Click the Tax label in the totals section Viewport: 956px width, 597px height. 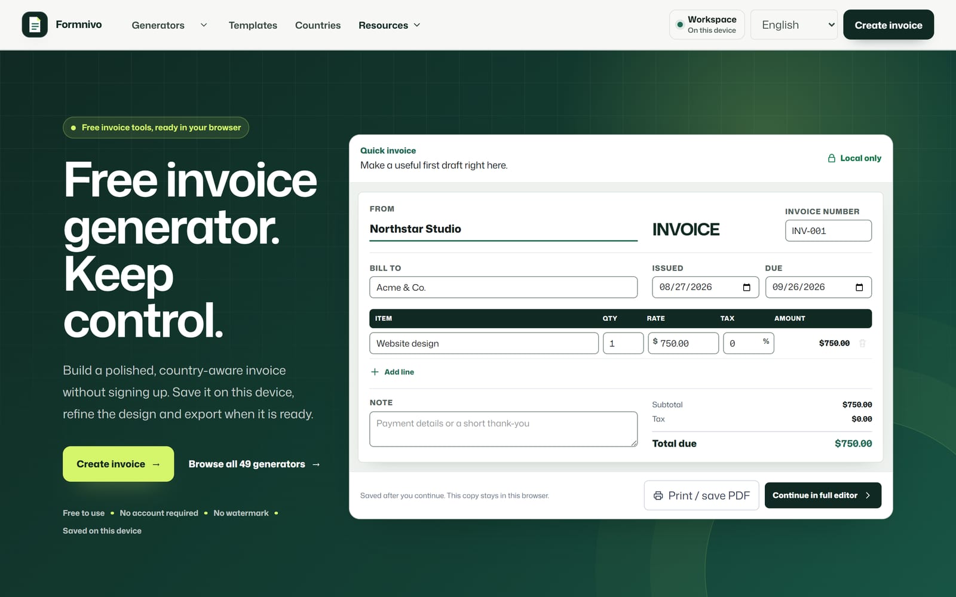click(658, 419)
